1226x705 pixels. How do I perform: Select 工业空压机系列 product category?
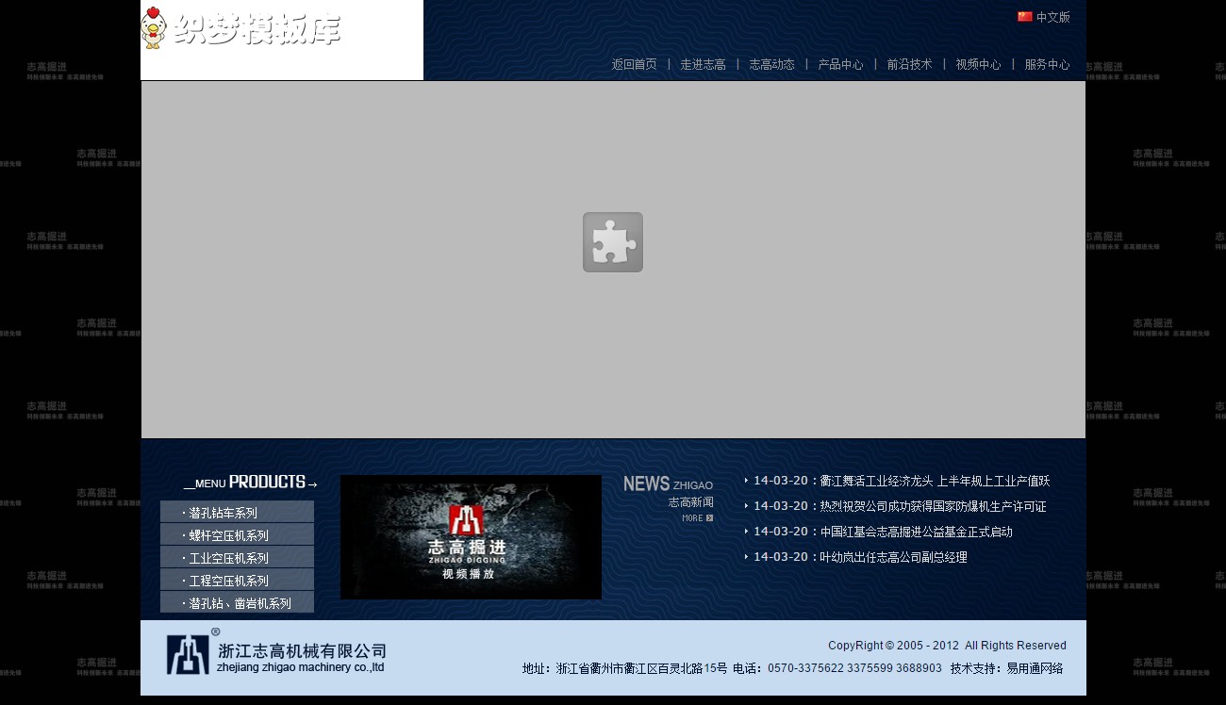[x=237, y=557]
